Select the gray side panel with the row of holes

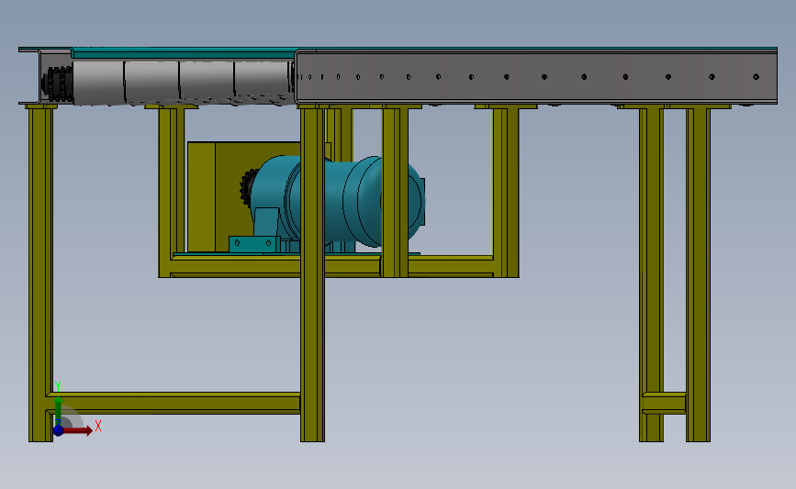point(536,76)
